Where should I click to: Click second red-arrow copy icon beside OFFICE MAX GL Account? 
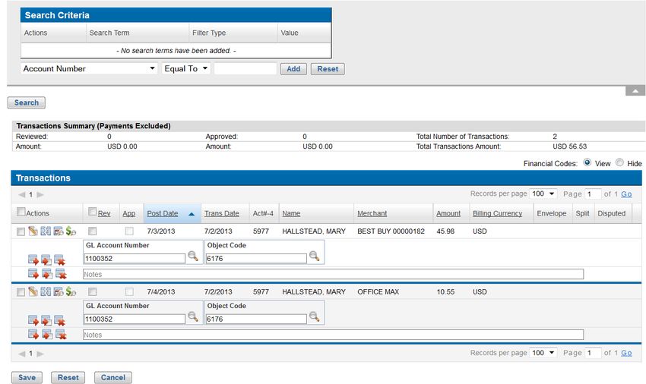[x=46, y=319]
